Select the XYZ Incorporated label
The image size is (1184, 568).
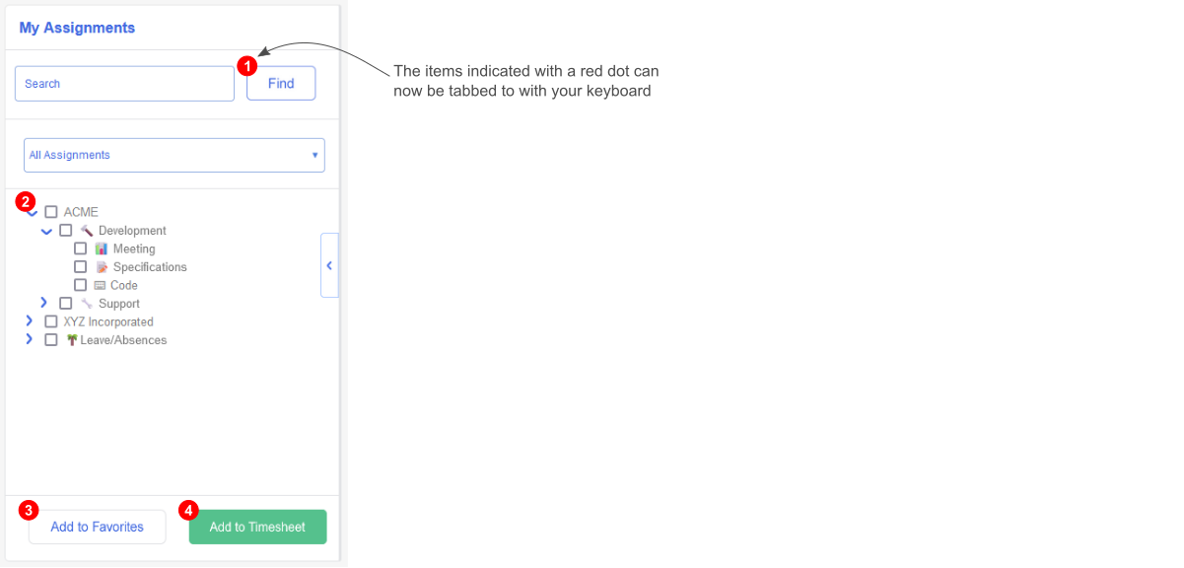click(x=108, y=321)
